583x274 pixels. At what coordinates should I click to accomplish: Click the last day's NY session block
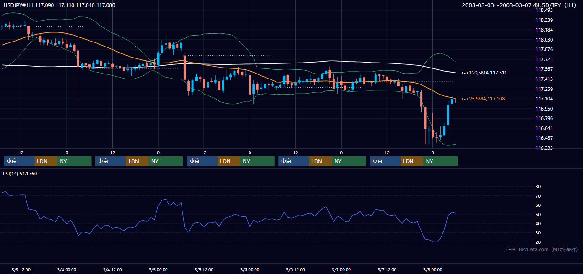coord(440,161)
